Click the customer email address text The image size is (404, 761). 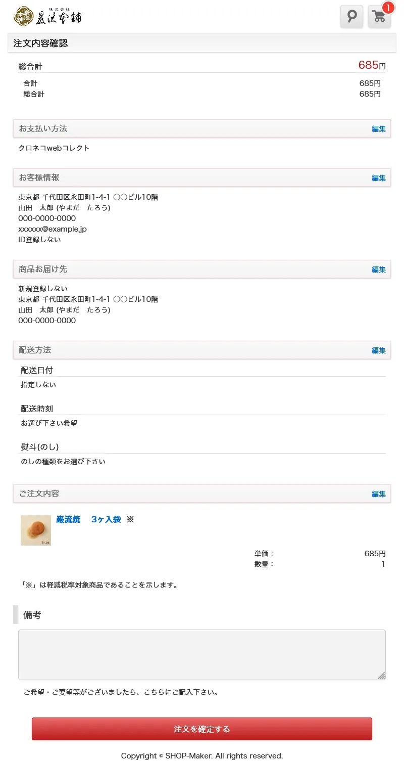(x=53, y=229)
